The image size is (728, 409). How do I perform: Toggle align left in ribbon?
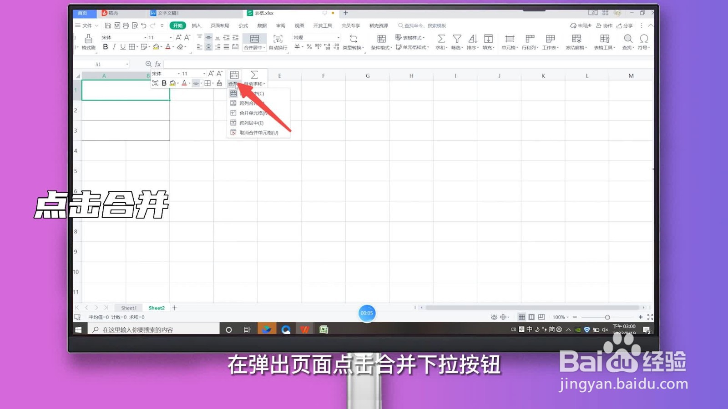[200, 47]
